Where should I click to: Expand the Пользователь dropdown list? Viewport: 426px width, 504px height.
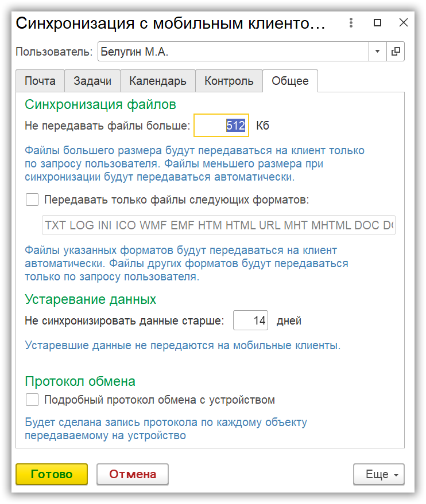377,52
